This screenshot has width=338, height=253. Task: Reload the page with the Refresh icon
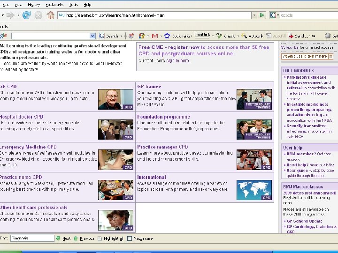pyautogui.click(x=26, y=15)
